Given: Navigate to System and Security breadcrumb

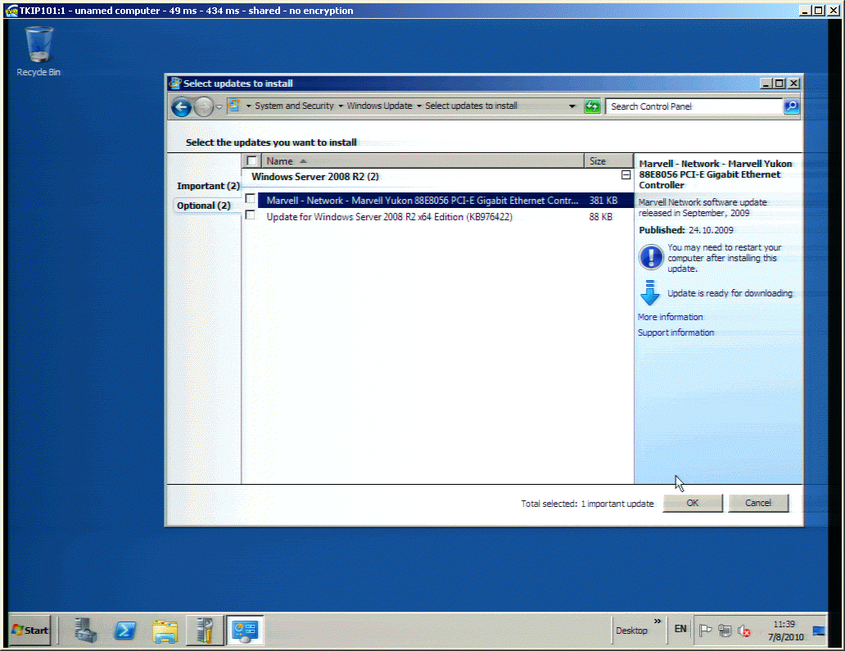Looking at the screenshot, I should pyautogui.click(x=294, y=106).
